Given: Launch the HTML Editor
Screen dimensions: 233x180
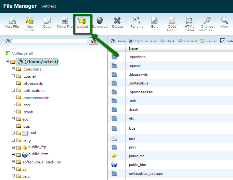Looking at the screenshot, I should click(x=189, y=20).
